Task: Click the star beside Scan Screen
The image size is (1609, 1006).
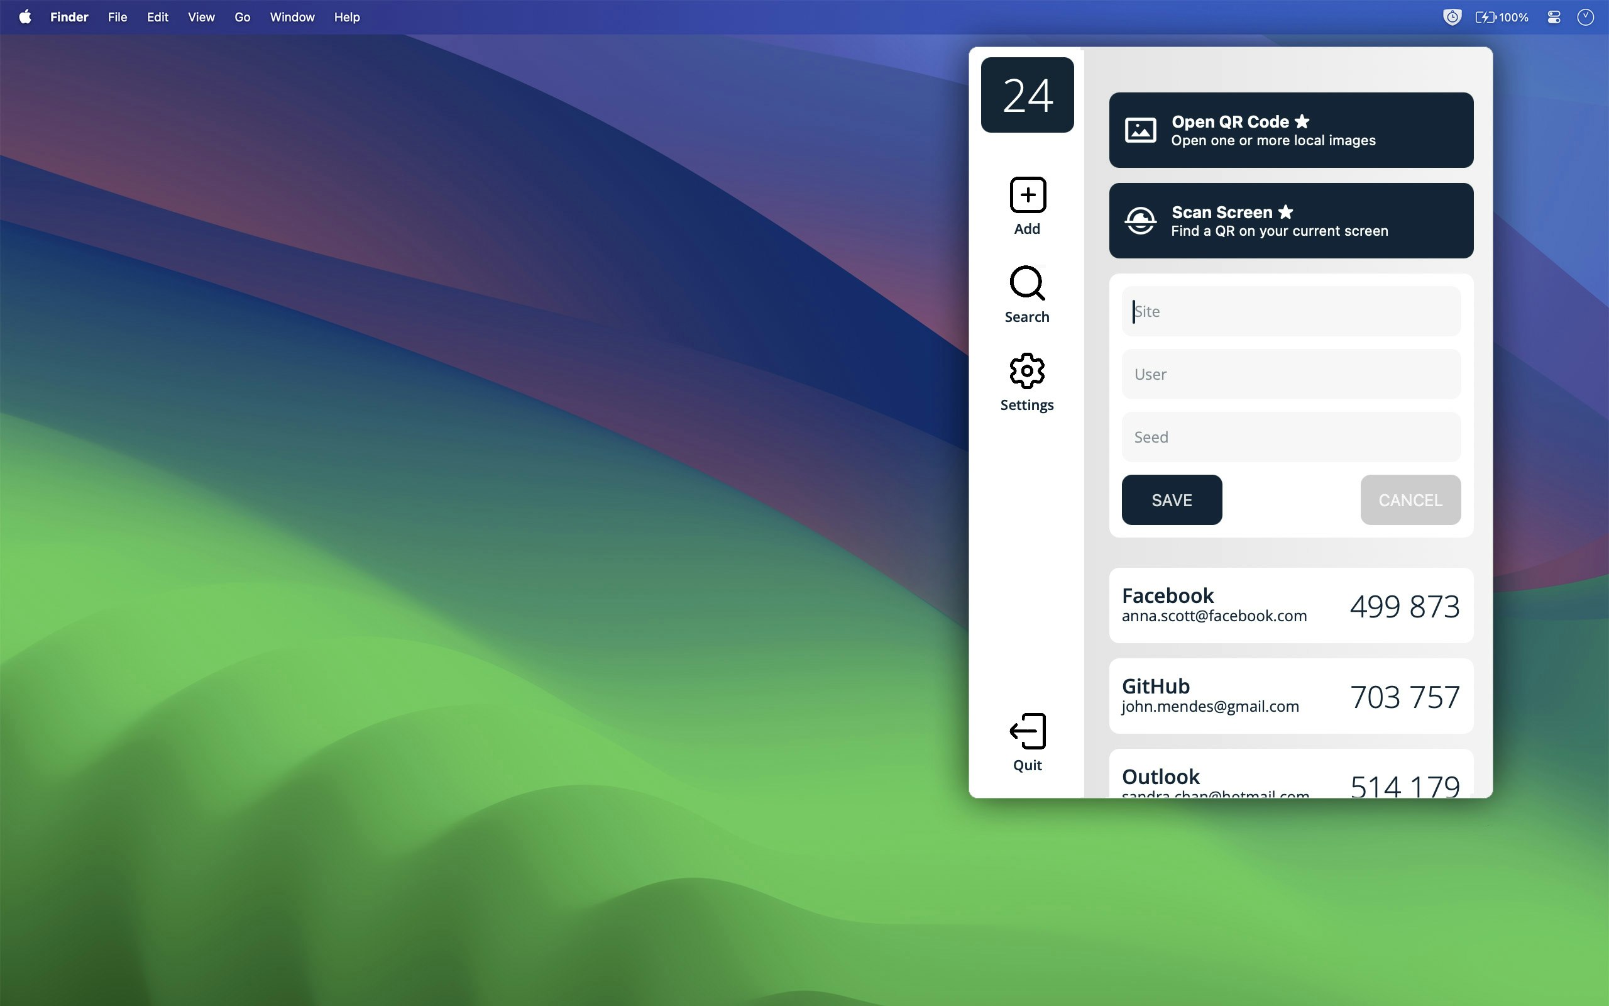Action: (x=1286, y=212)
